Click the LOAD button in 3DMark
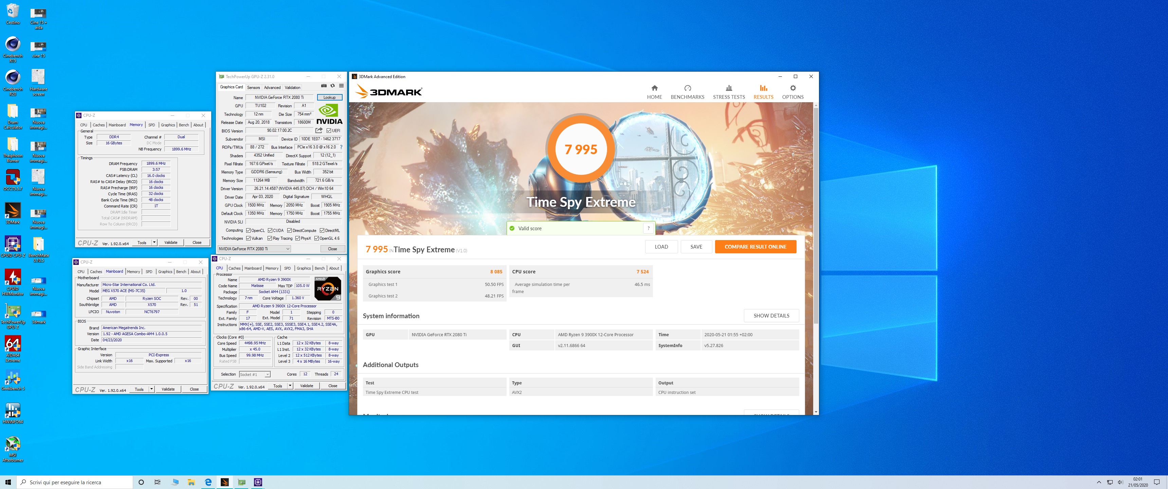Image resolution: width=1168 pixels, height=489 pixels. click(x=661, y=247)
